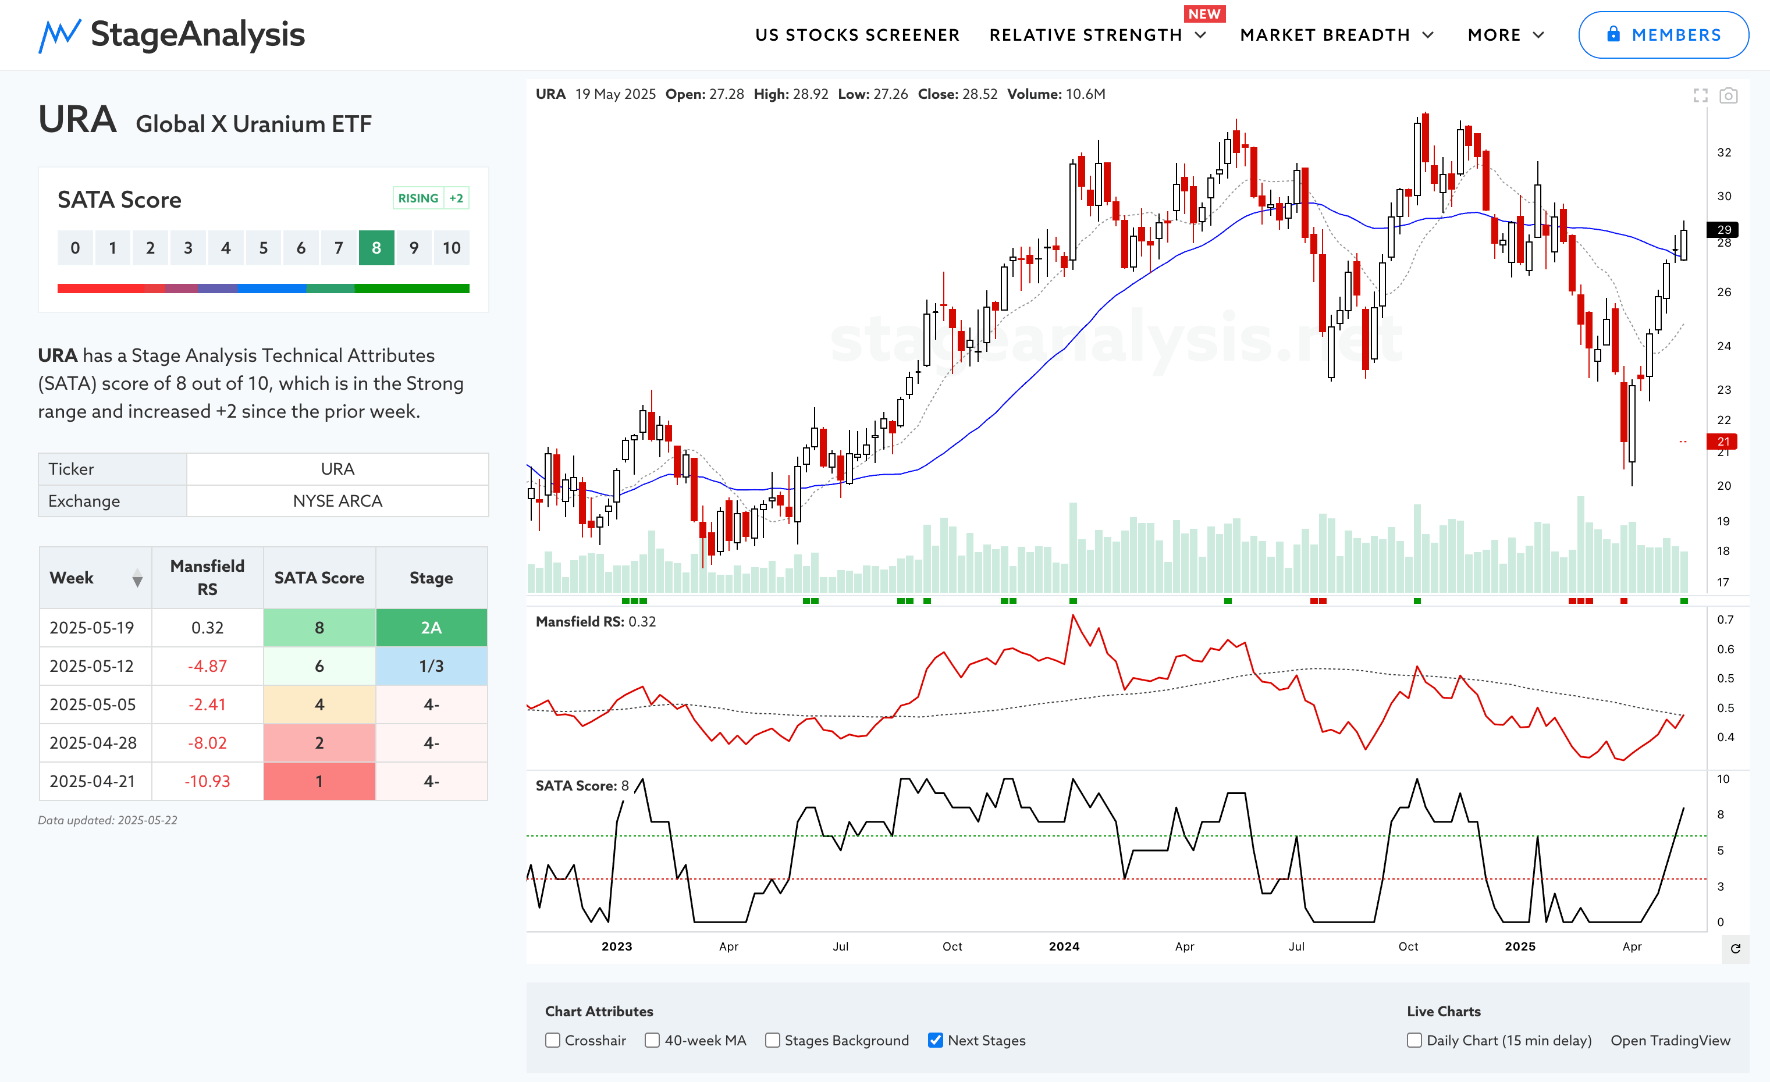The image size is (1770, 1082).
Task: Enable the Crosshair checkbox
Action: (x=552, y=1040)
